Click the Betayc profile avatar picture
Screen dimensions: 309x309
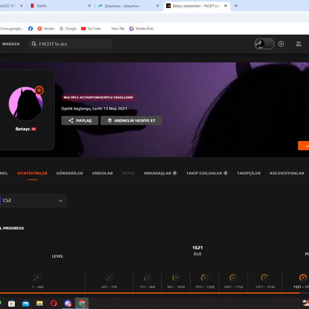coord(26,104)
